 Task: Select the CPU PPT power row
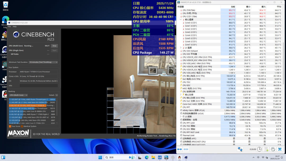tap(229, 107)
